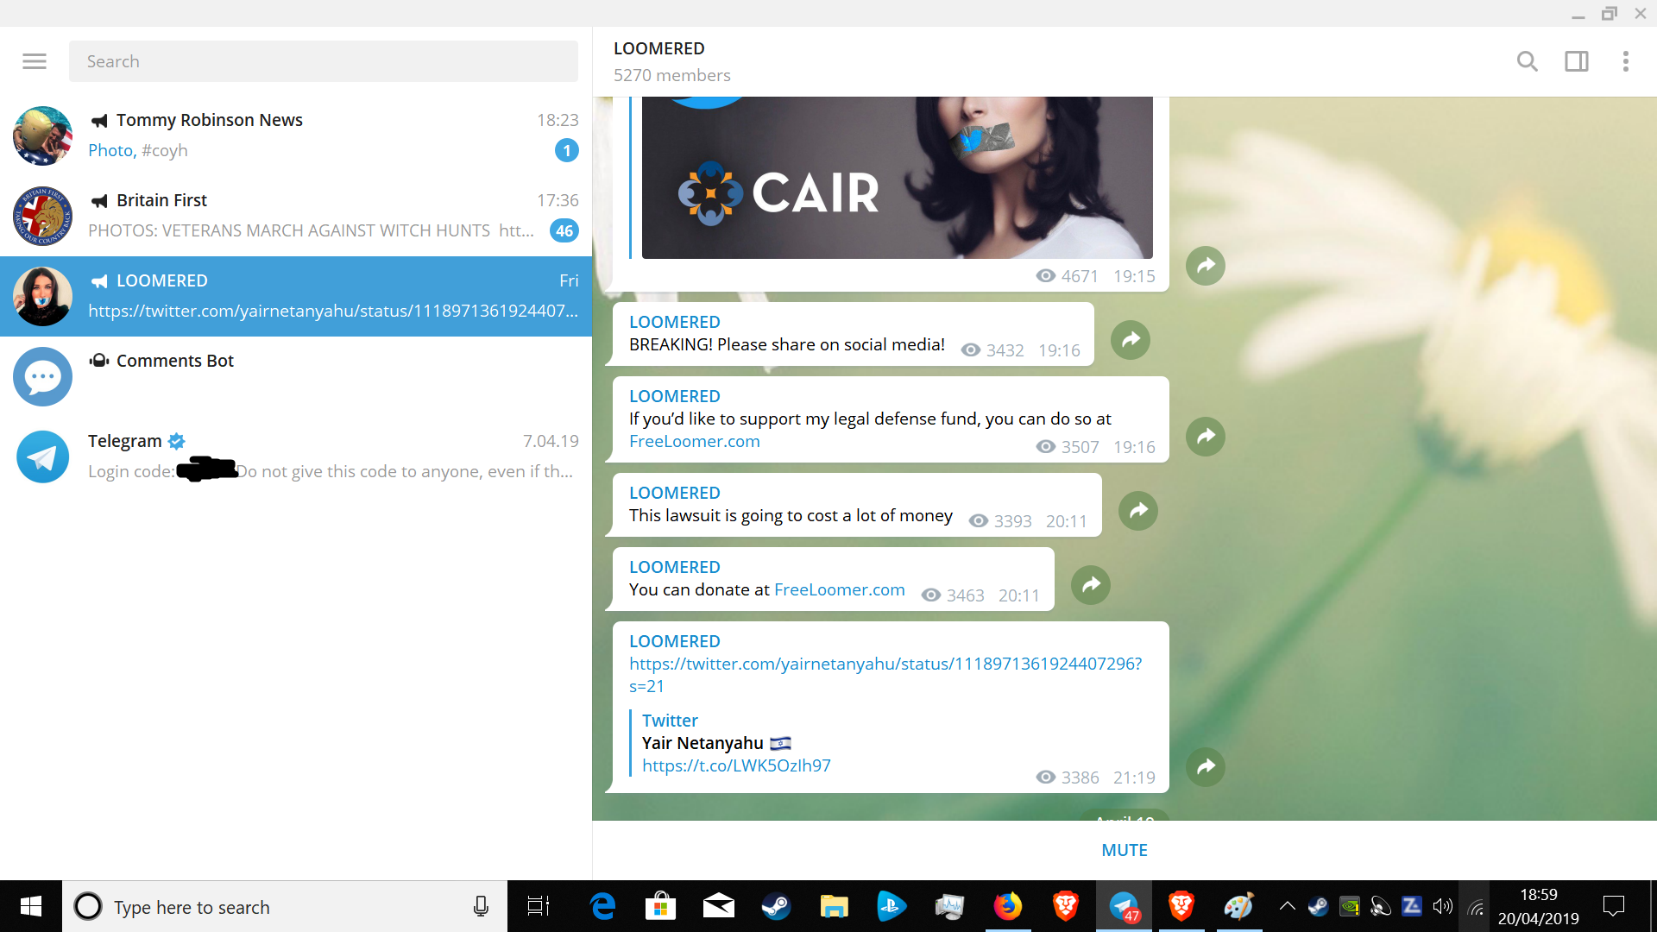Mute the LOOMERED channel
This screenshot has width=1657, height=932.
1125,850
